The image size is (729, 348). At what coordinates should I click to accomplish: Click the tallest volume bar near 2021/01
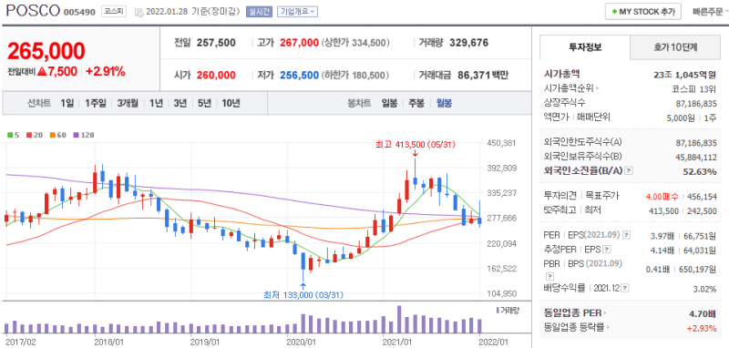(x=399, y=319)
